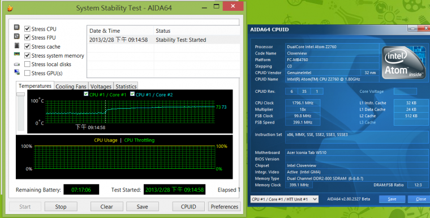
Task: Uncheck Stress cache checkbox
Action: 27,46
